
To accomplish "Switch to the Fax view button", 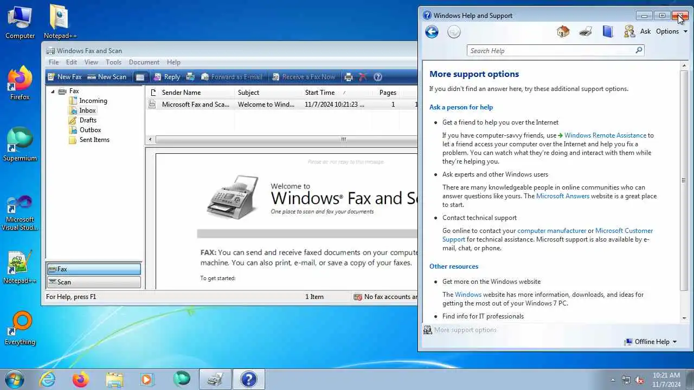I will click(94, 269).
